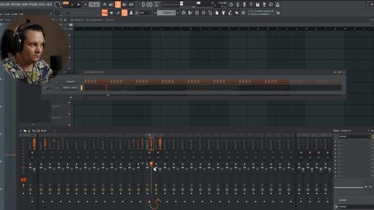Open the View piano roll icon
Viewport: 374px width, 210px height.
tap(191, 13)
